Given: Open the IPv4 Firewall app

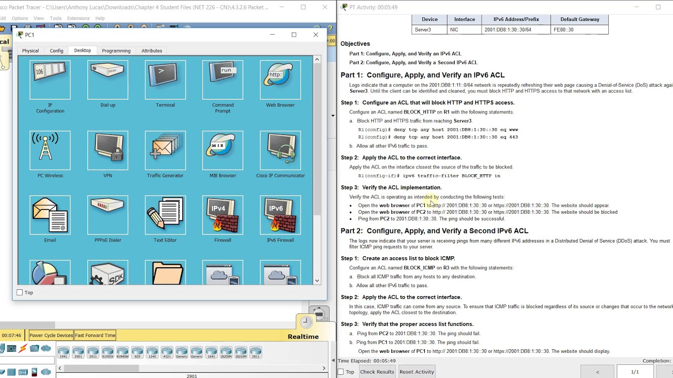Looking at the screenshot, I should pos(223,215).
